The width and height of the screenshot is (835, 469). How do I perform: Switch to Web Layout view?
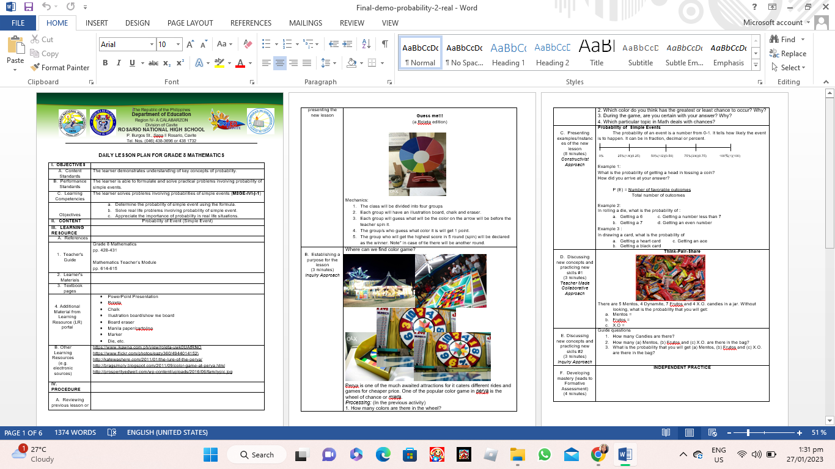click(712, 432)
